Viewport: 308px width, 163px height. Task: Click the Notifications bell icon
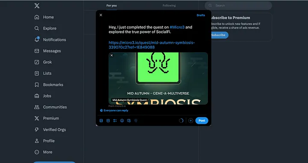[x=37, y=39]
